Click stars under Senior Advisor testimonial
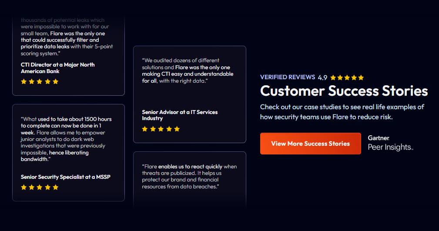 click(161, 129)
